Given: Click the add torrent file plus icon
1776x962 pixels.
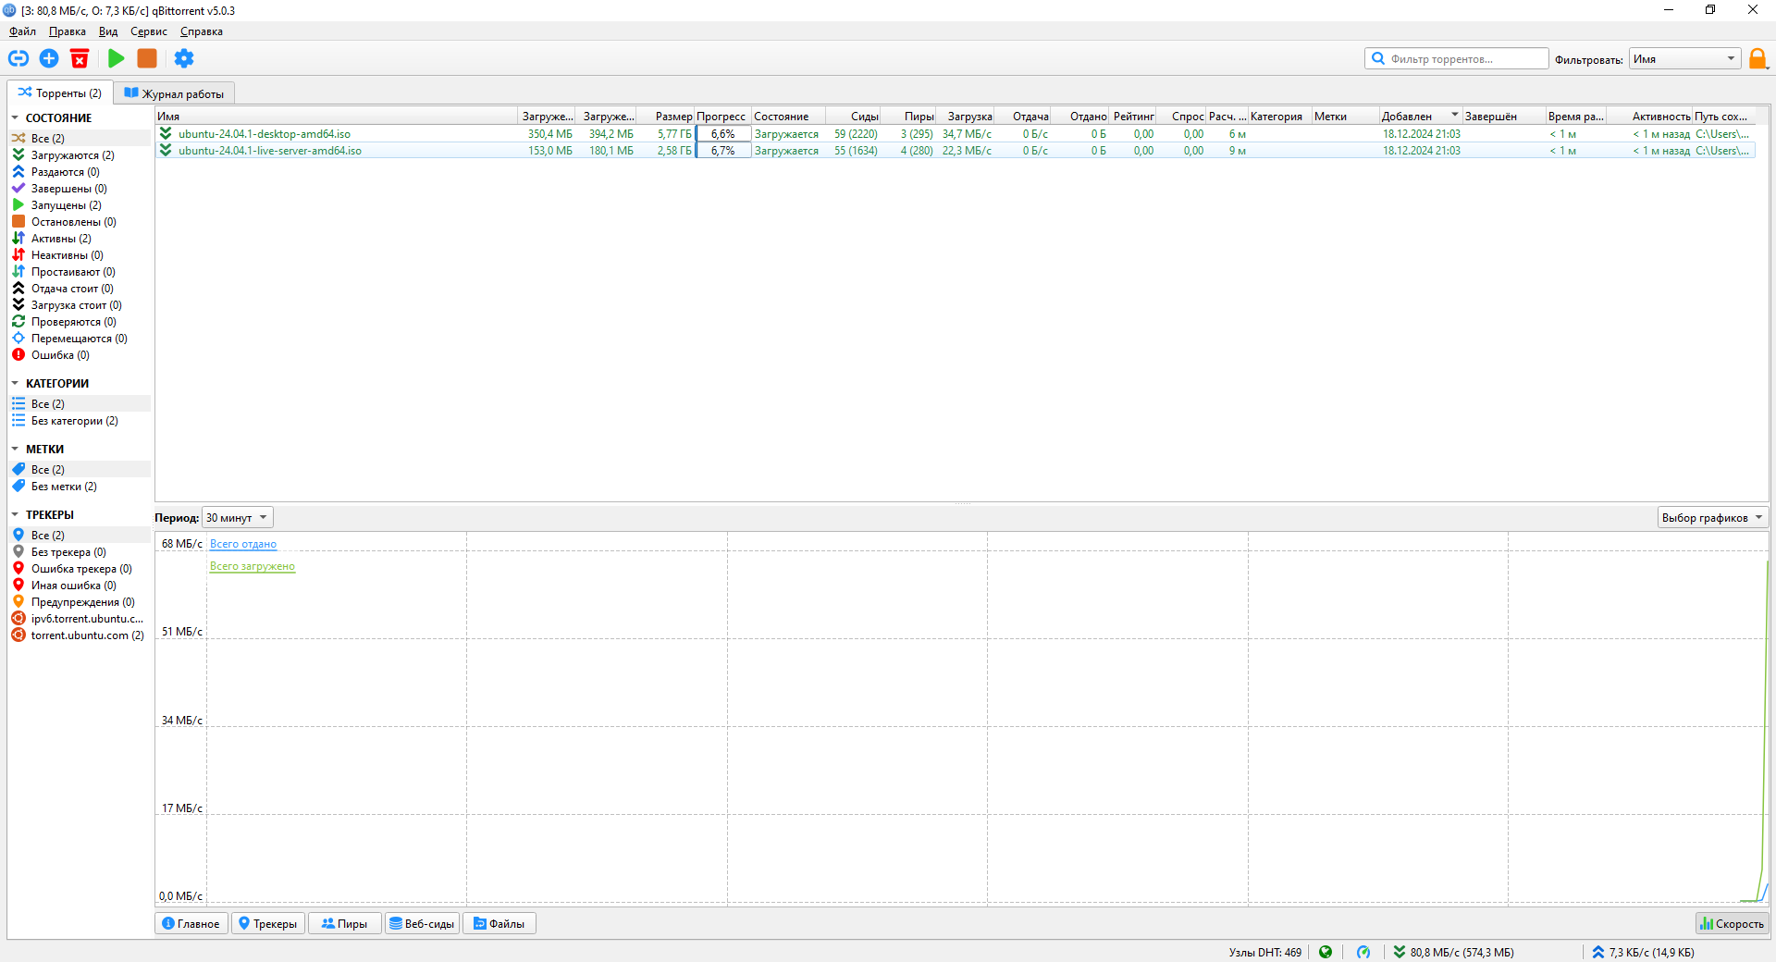Looking at the screenshot, I should (49, 58).
